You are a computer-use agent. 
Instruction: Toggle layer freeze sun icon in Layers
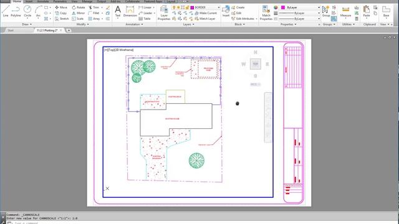pyautogui.click(x=178, y=7)
